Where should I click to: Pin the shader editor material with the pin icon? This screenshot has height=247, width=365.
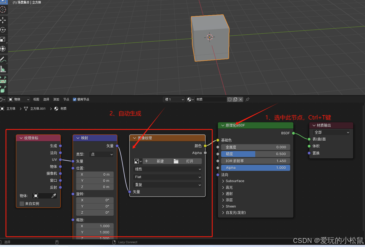coord(247,99)
